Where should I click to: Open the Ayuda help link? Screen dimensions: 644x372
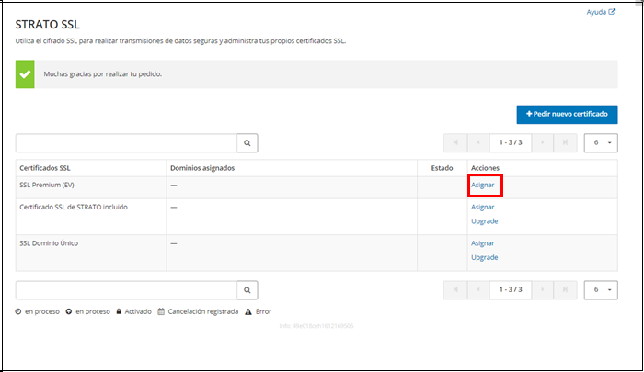(601, 12)
